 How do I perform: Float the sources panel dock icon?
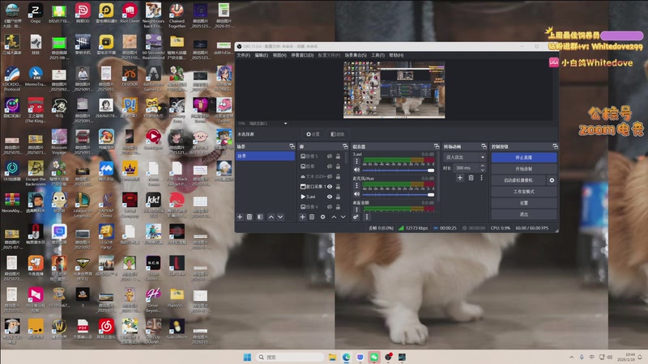pyautogui.click(x=345, y=146)
